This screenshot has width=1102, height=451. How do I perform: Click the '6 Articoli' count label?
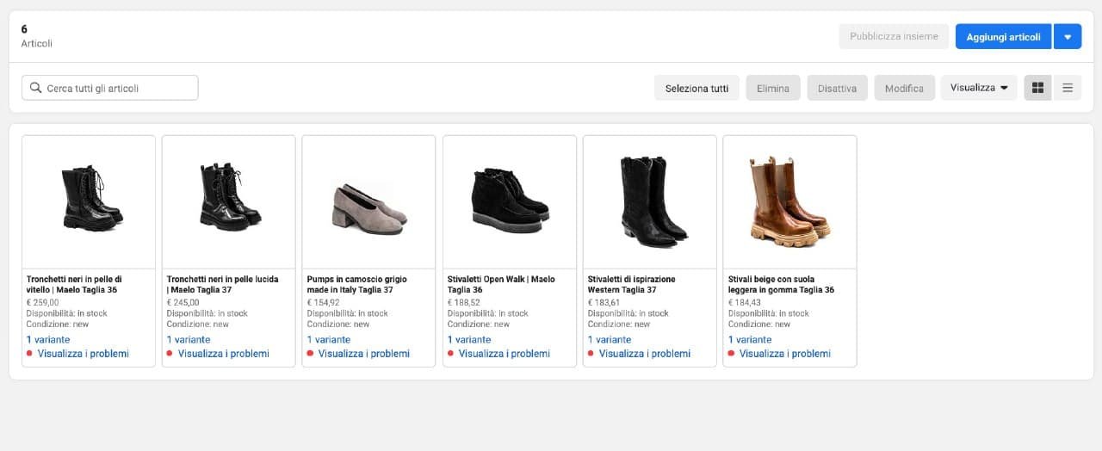tap(37, 36)
